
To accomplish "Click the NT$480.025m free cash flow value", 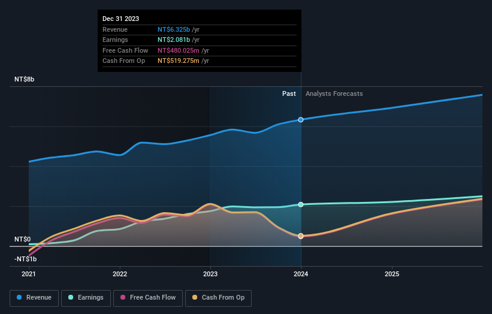I will pyautogui.click(x=178, y=50).
